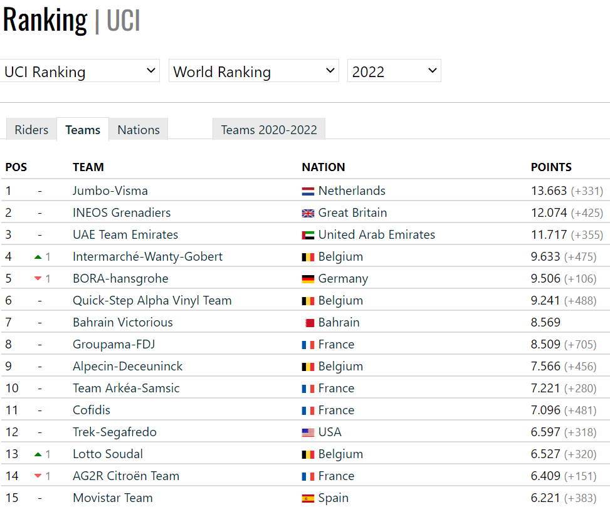Click green up arrow for Intermarché-Wanty-Gobert

[38, 257]
